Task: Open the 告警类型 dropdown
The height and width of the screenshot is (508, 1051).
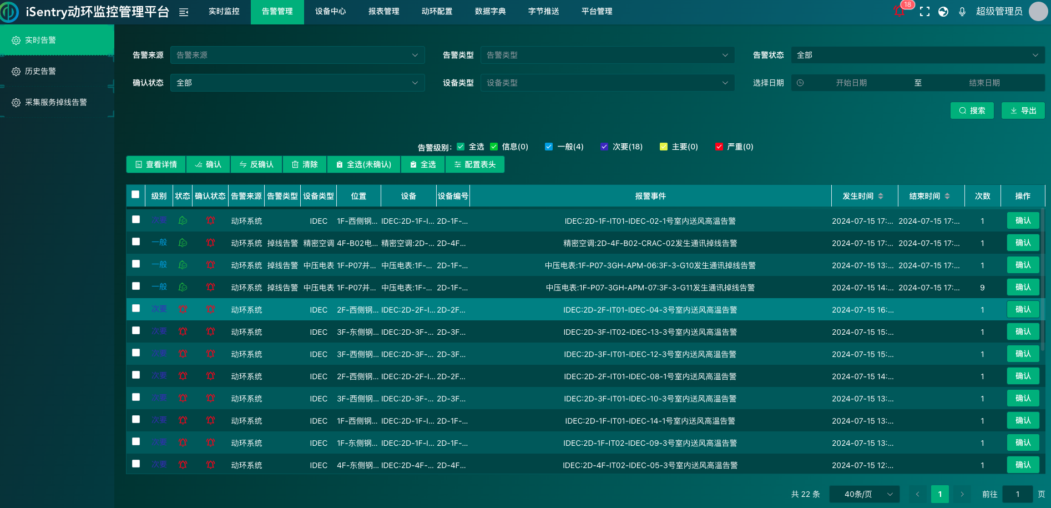Action: pos(608,55)
